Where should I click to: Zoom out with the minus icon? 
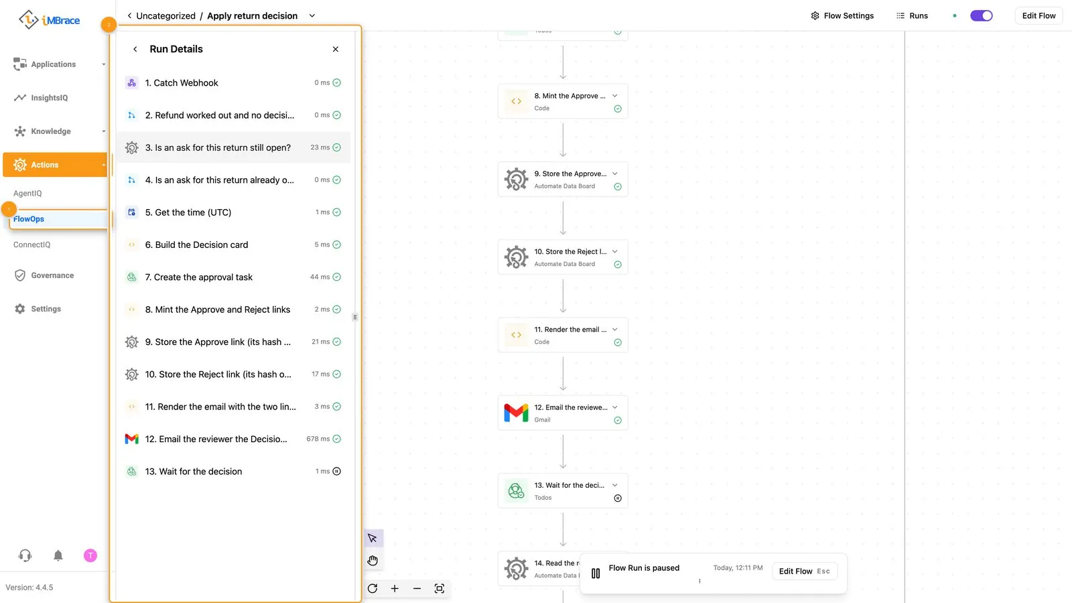tap(417, 589)
